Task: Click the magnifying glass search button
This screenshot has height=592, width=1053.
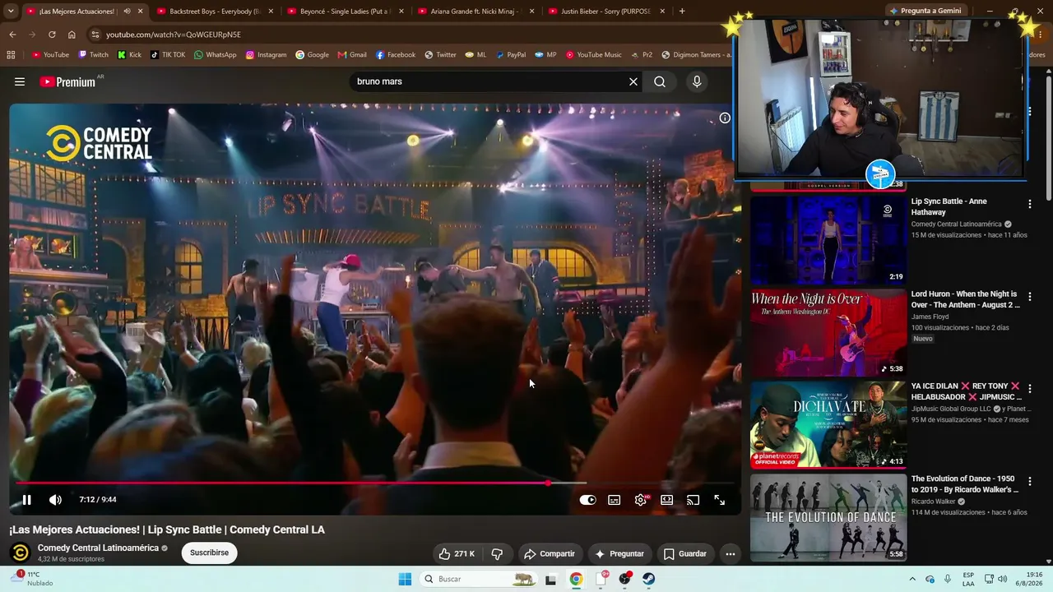Action: click(x=660, y=81)
